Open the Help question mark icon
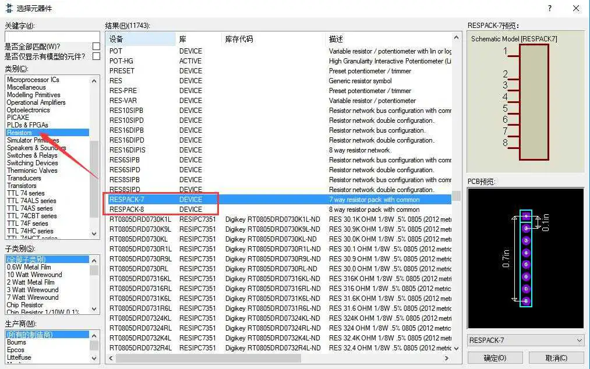Screen dimensions: 590x369 pyautogui.click(x=550, y=8)
